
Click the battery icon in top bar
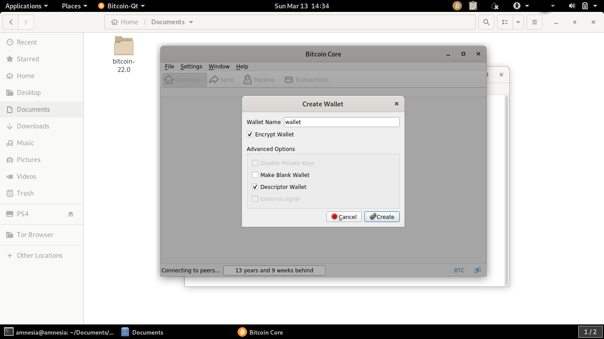[585, 6]
